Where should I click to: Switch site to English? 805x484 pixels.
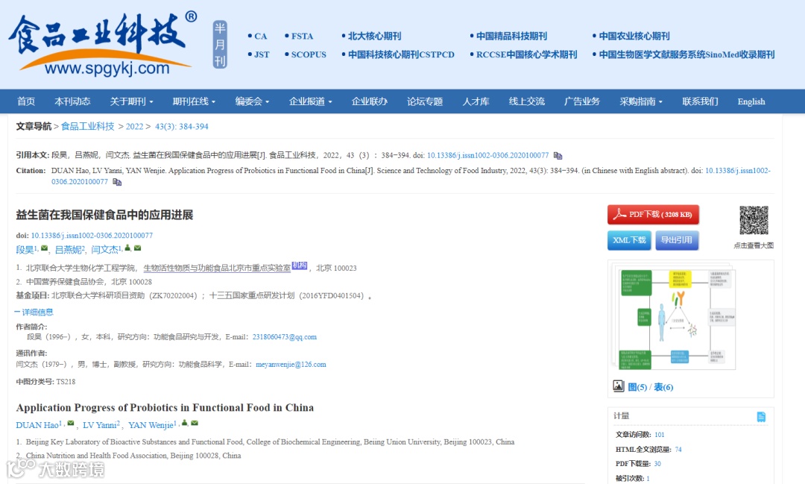pyautogui.click(x=751, y=101)
